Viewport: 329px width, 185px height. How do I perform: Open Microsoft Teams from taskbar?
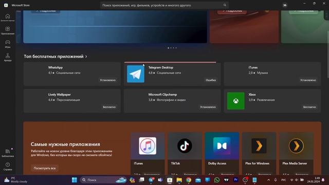click(x=160, y=180)
